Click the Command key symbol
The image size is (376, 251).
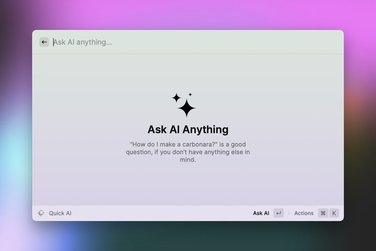(323, 213)
